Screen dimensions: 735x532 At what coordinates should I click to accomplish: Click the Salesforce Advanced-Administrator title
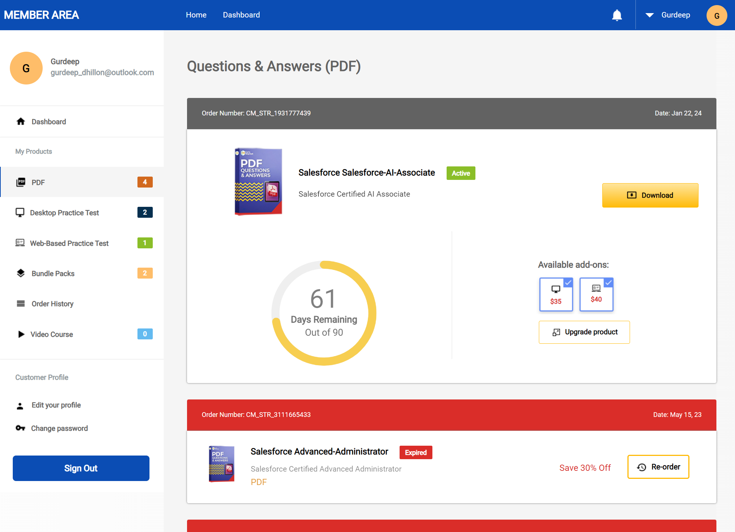pos(319,452)
